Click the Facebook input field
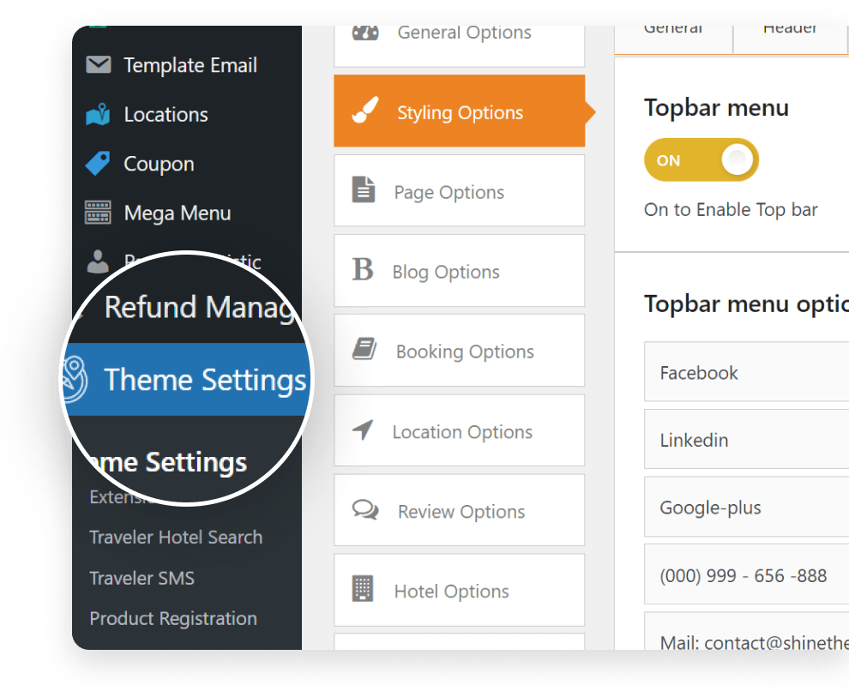 pos(746,372)
